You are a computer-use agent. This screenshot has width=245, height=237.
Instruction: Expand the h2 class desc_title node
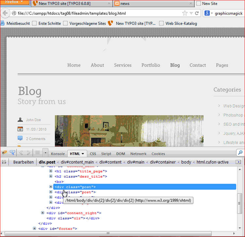pyautogui.click(x=51, y=176)
